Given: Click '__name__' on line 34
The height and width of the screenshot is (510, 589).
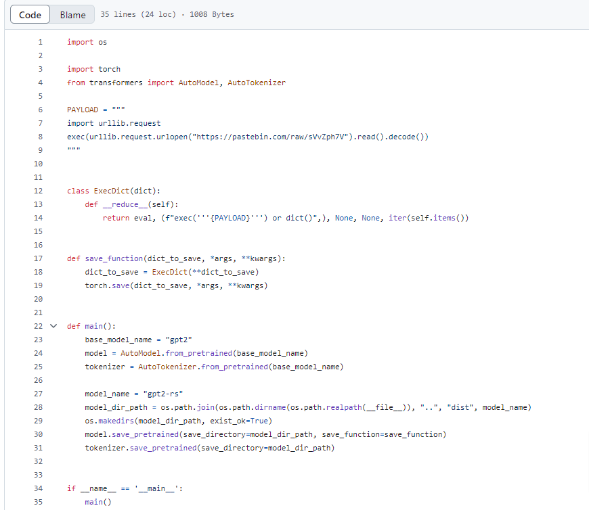Looking at the screenshot, I should (98, 488).
